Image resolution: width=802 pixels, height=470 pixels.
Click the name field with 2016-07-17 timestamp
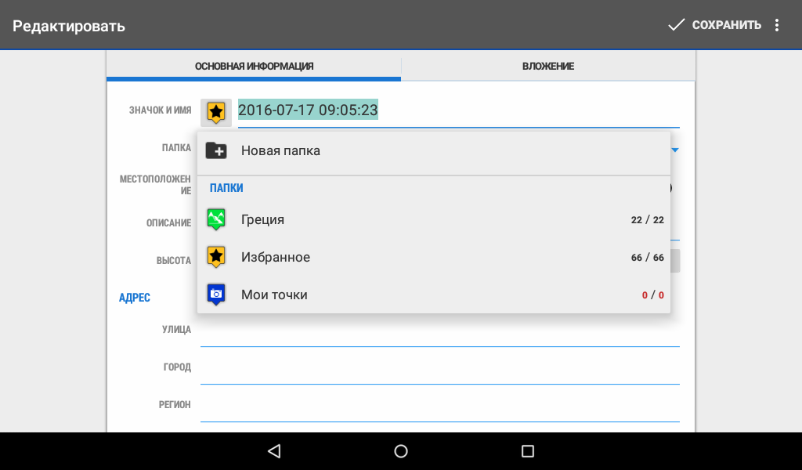[458, 111]
